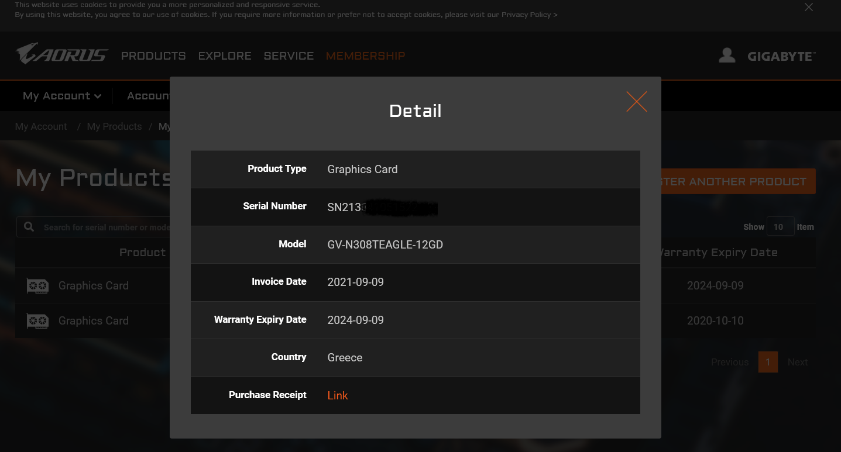The width and height of the screenshot is (841, 452).
Task: Expand the My Account dropdown
Action: point(62,96)
